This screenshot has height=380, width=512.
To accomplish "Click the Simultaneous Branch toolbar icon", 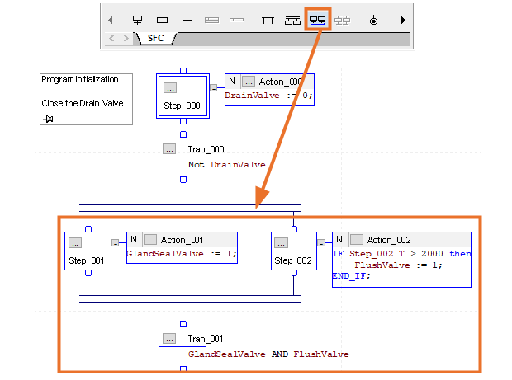I will [x=266, y=19].
